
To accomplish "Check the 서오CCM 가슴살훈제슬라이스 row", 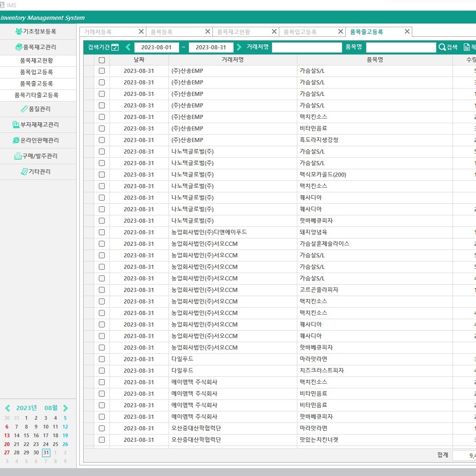I will coord(102,244).
